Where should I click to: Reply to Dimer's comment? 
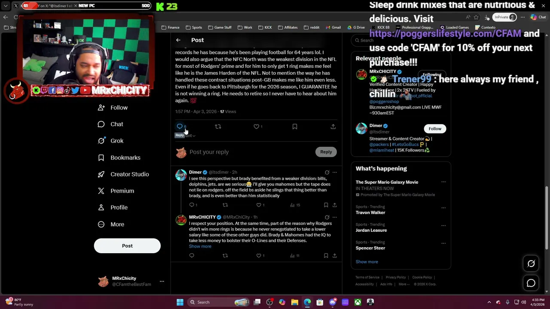pos(192,205)
